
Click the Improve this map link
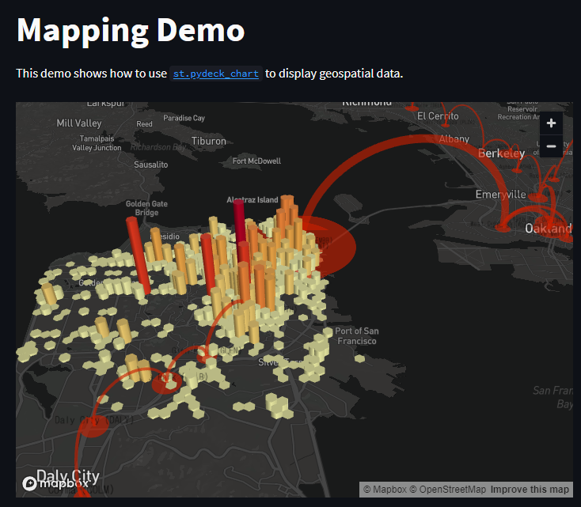click(x=530, y=490)
